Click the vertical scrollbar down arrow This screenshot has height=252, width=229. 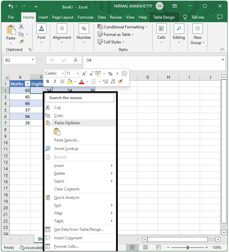tap(224, 232)
